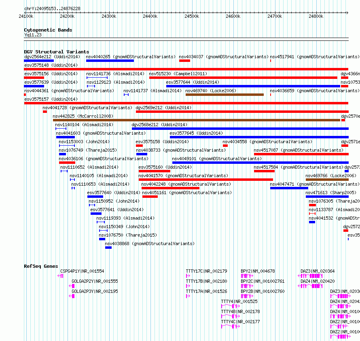Click nsv4517087 gnomAD variant label
The width and height of the screenshot is (360, 341).
click(299, 150)
